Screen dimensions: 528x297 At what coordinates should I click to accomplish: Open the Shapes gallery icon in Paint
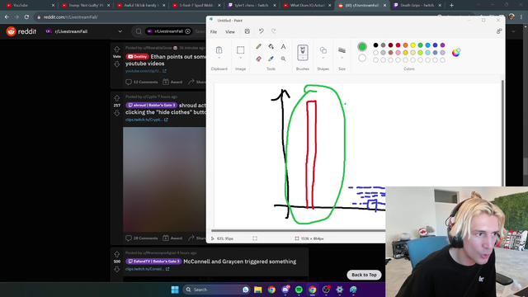(x=323, y=50)
